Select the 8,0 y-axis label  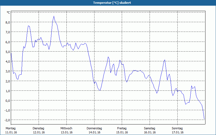[x=7, y=22]
